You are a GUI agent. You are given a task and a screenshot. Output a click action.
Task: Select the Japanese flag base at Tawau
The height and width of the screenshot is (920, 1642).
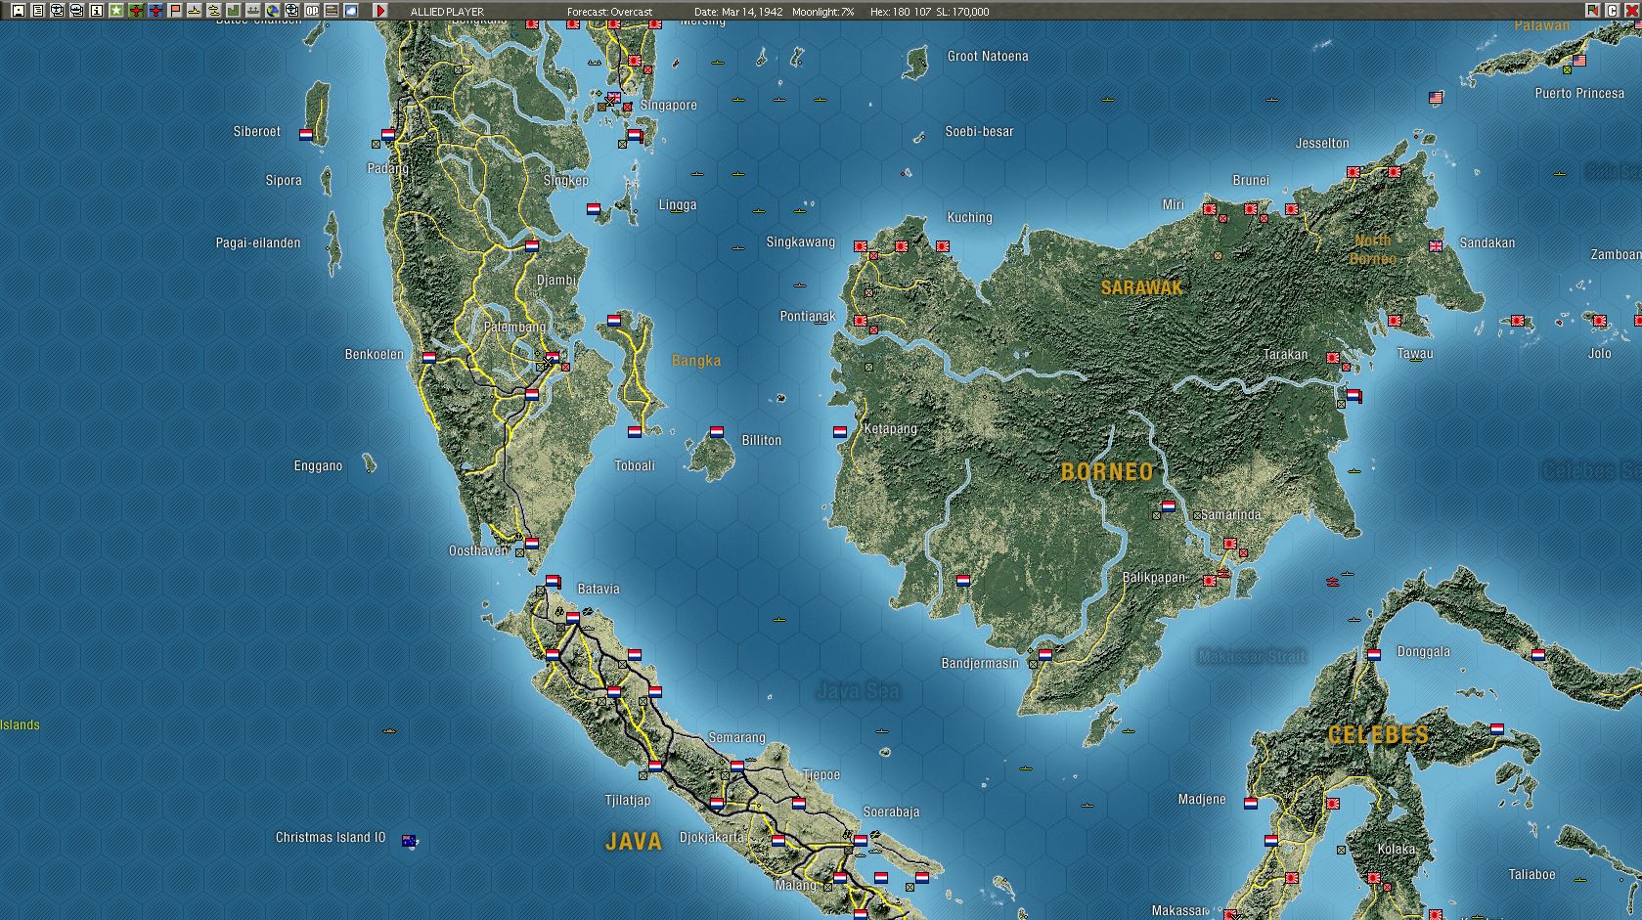(x=1395, y=321)
